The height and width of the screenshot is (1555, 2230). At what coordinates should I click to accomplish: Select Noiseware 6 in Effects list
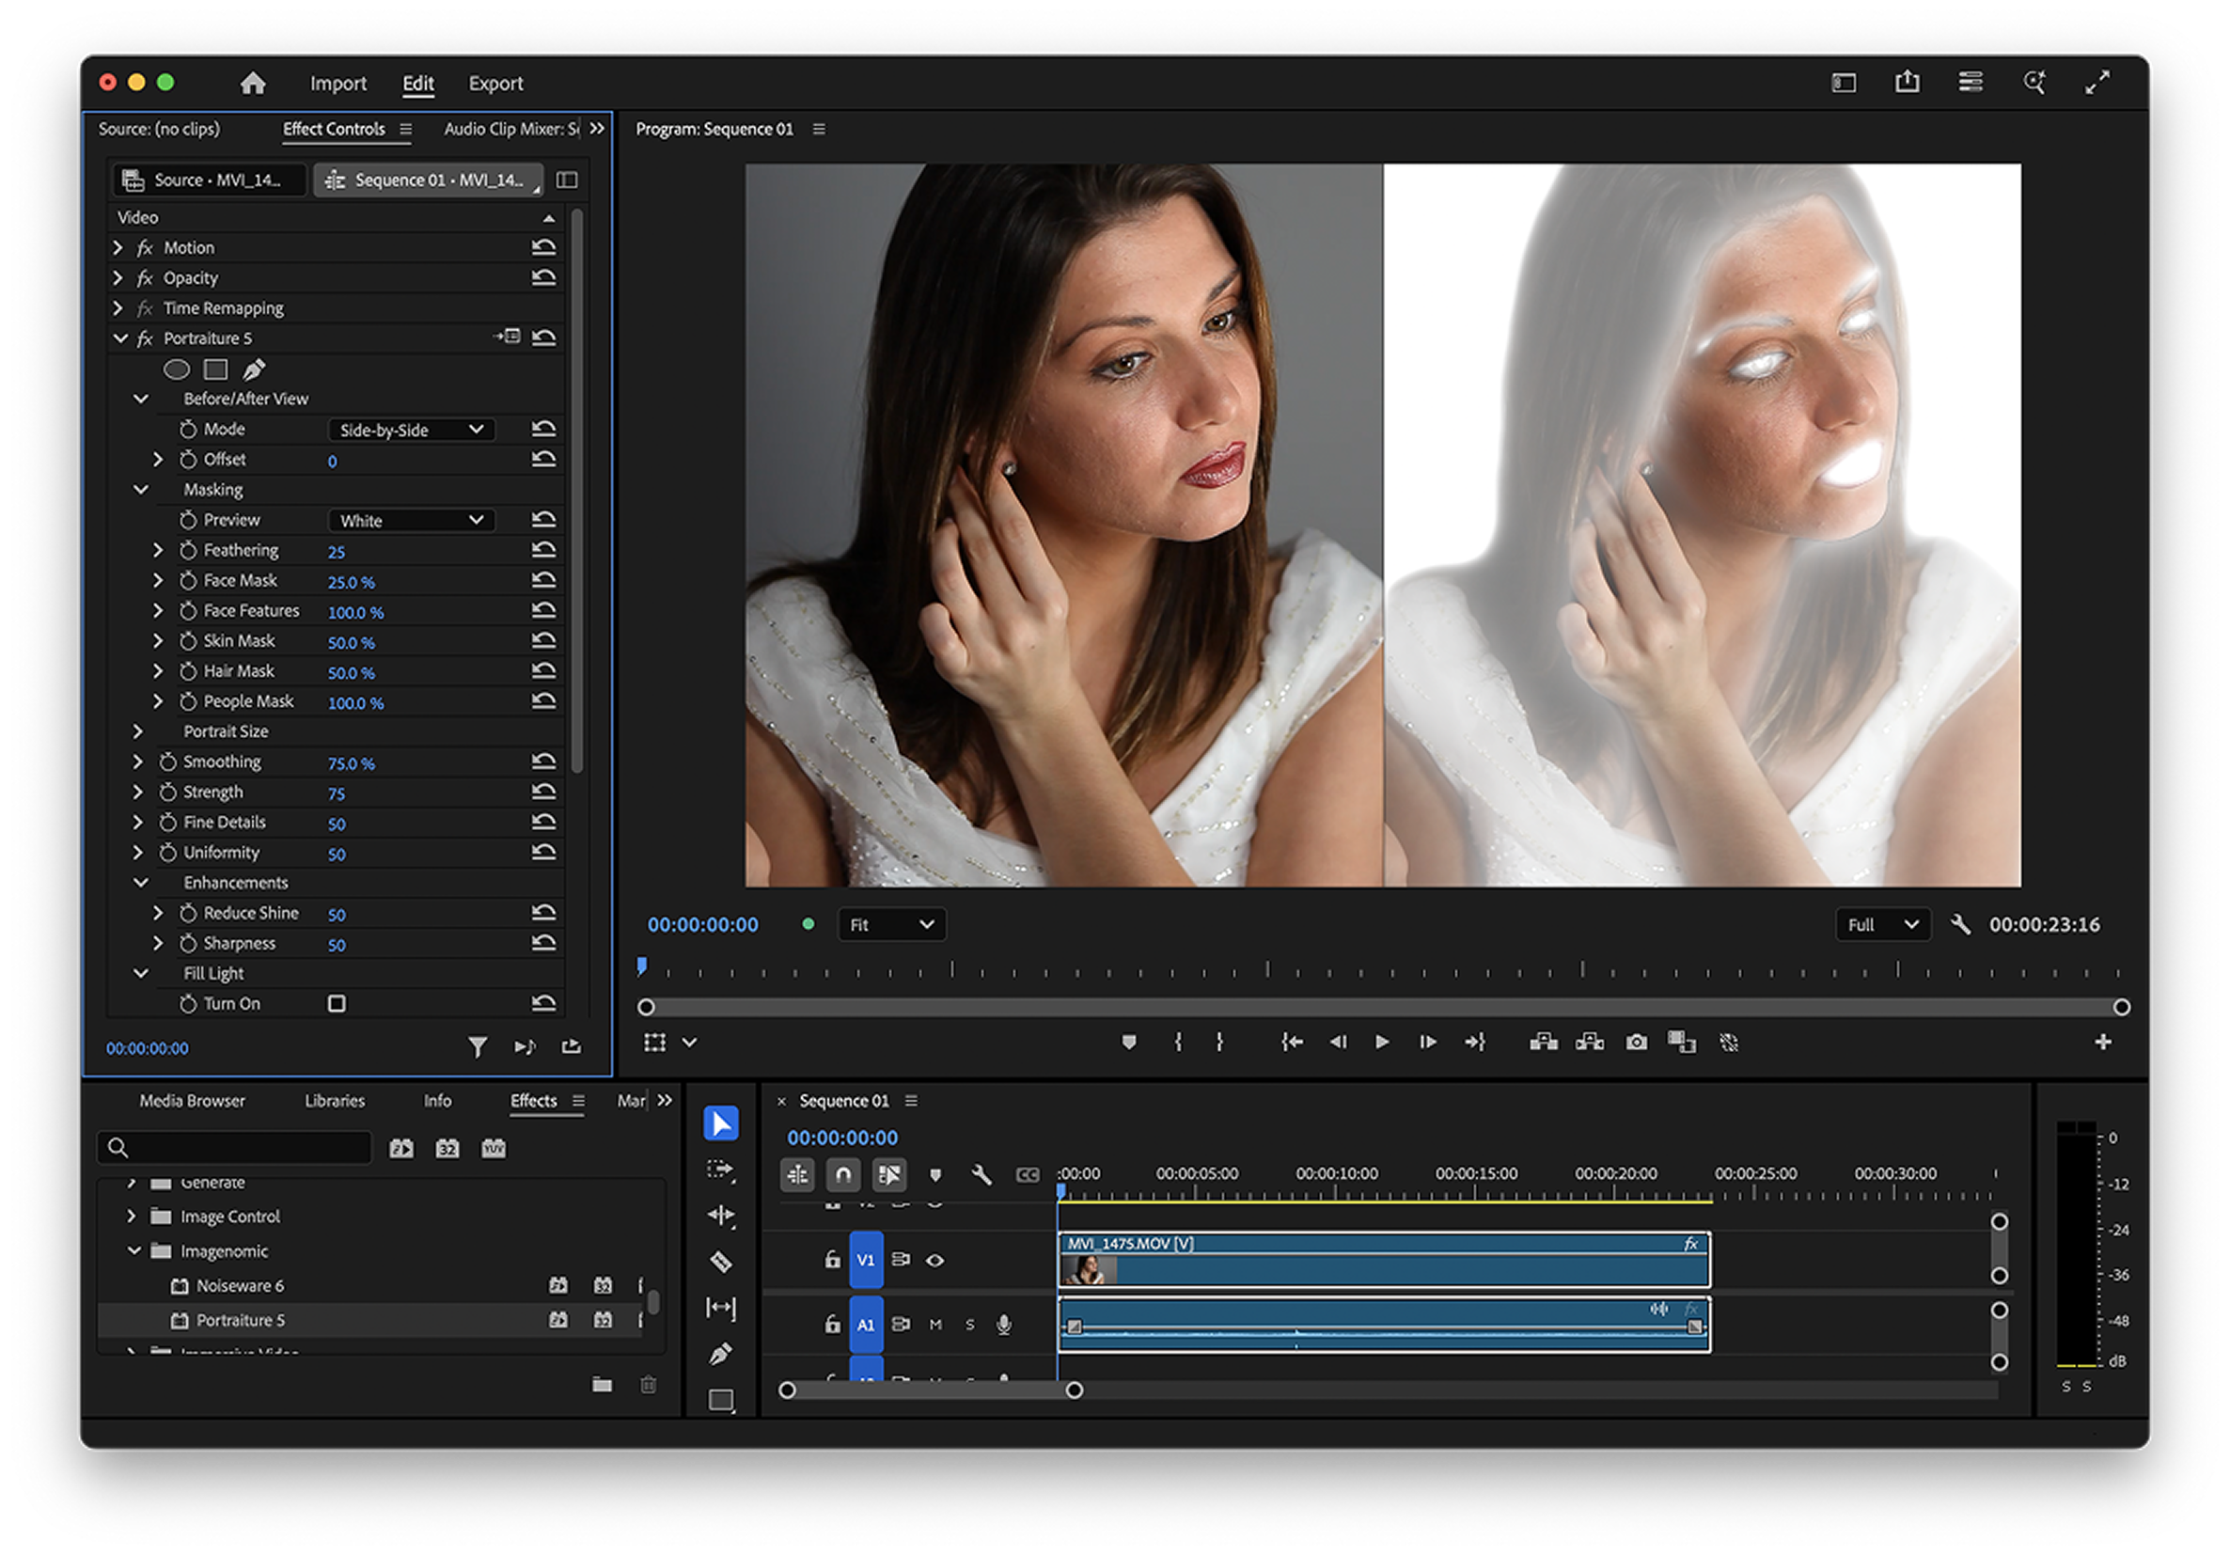coord(240,1285)
